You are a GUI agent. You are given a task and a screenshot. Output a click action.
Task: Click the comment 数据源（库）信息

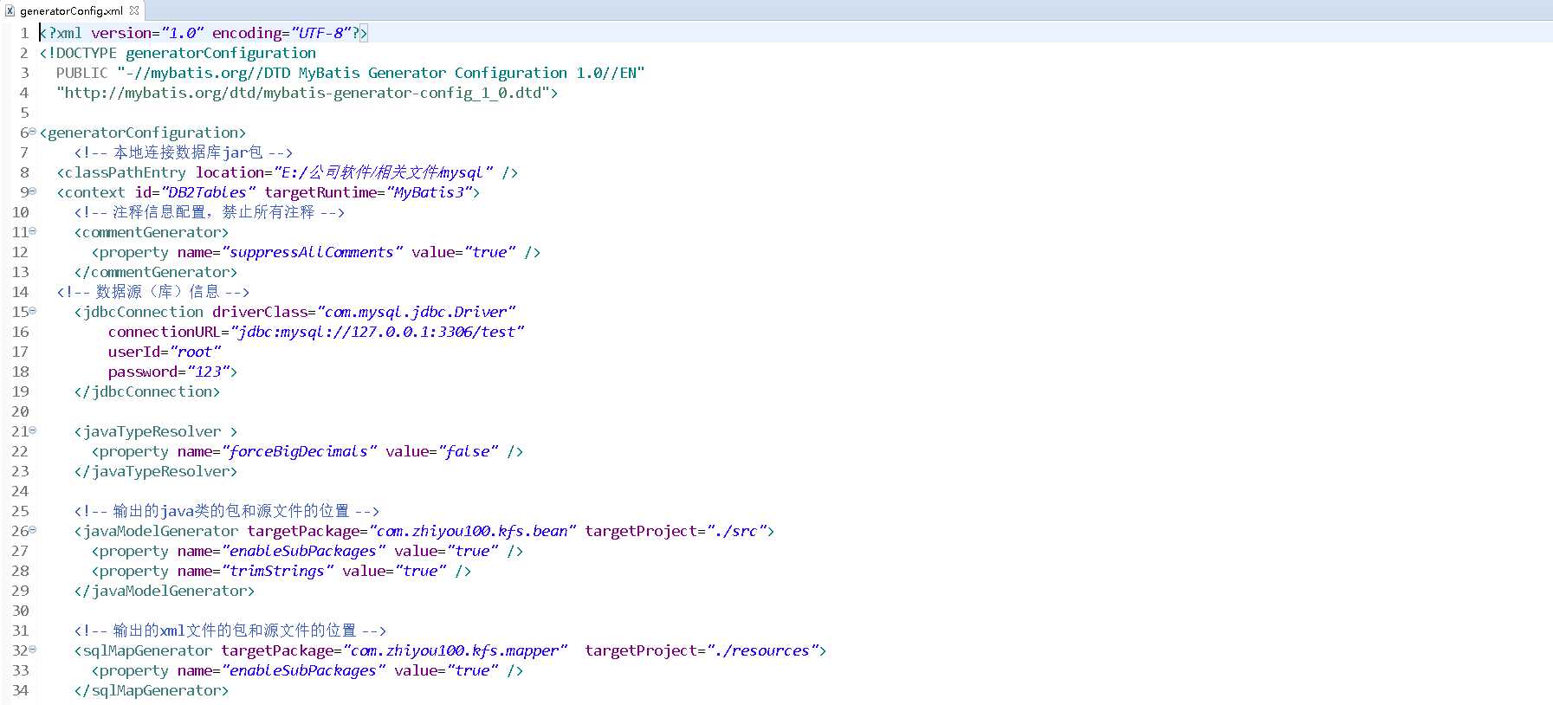[x=153, y=292]
